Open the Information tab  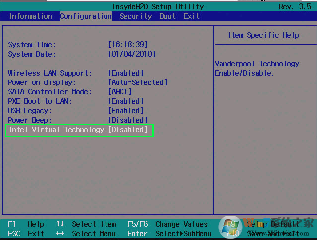click(30, 16)
